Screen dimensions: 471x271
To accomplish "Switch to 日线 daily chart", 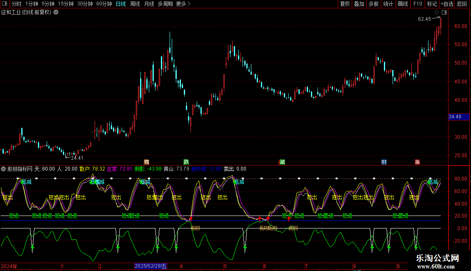I will pyautogui.click(x=120, y=4).
